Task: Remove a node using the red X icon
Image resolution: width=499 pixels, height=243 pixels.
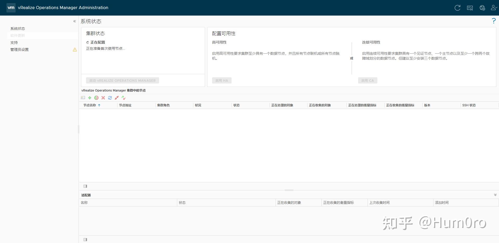Action: (103, 98)
